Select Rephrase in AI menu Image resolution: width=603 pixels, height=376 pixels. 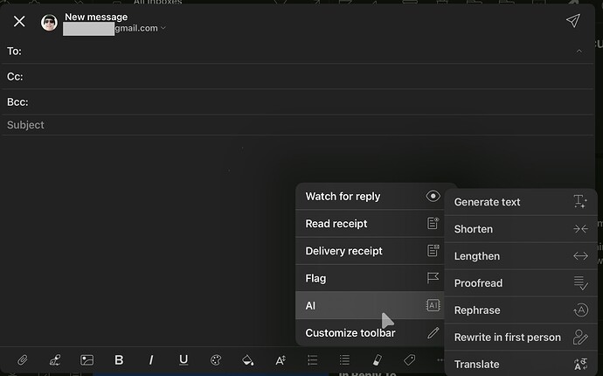(x=521, y=310)
